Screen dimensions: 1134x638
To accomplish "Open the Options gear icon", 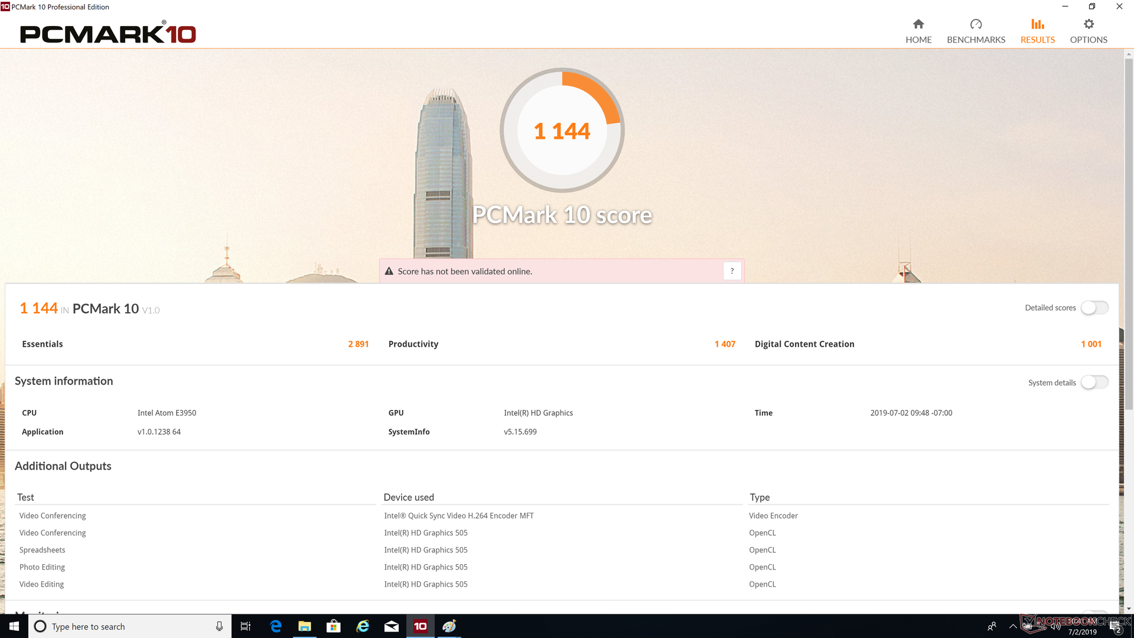I will coord(1089,24).
